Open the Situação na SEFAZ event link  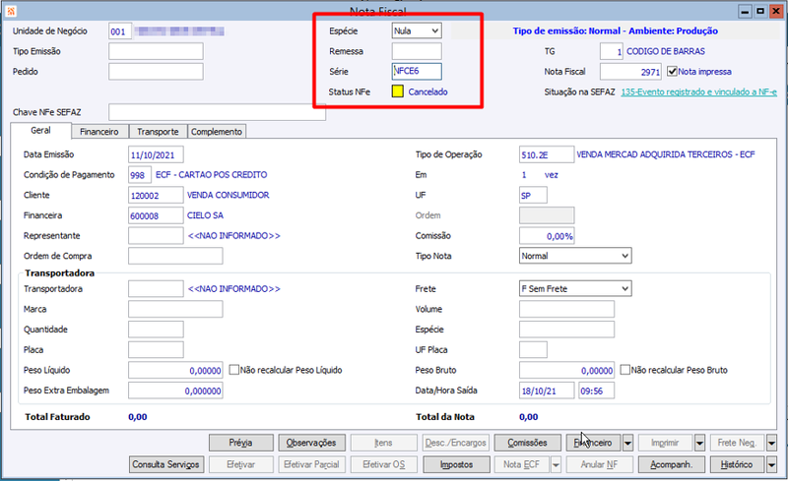699,91
